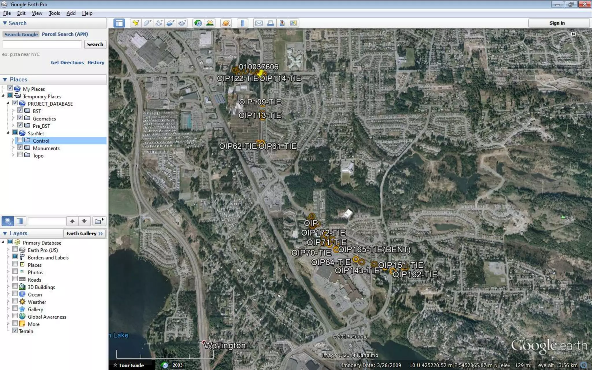This screenshot has width=592, height=370.
Task: Expand the Geomatics folder
Action: click(13, 118)
